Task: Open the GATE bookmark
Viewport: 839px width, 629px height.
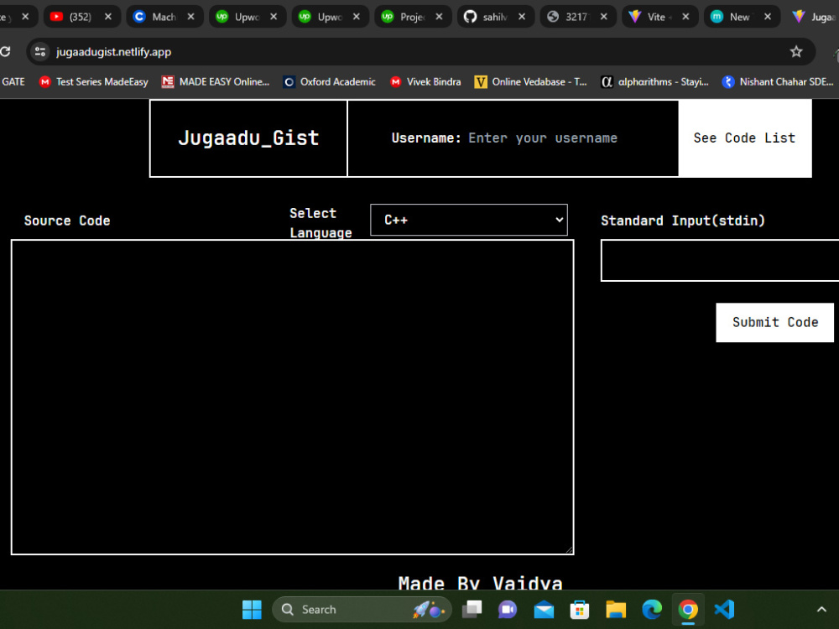Action: point(13,82)
